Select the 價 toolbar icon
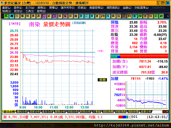The image size is (171, 128). click(33, 16)
